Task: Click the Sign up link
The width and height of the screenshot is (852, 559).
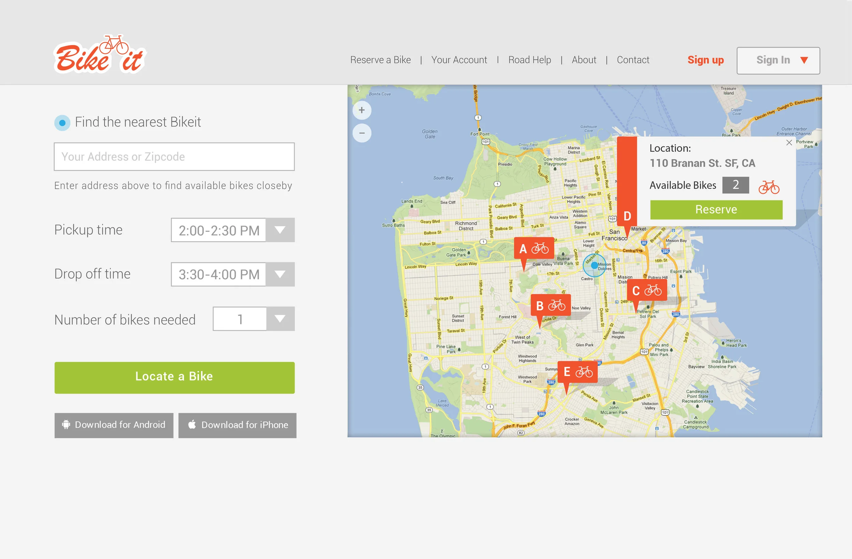Action: (x=705, y=60)
